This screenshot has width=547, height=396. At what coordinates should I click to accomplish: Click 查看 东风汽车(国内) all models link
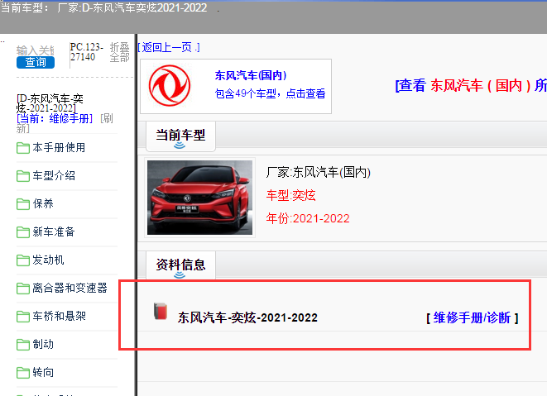tap(471, 85)
